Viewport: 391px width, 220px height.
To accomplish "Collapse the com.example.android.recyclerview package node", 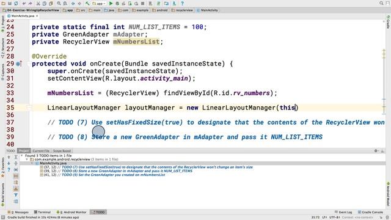I will pyautogui.click(x=27, y=159).
